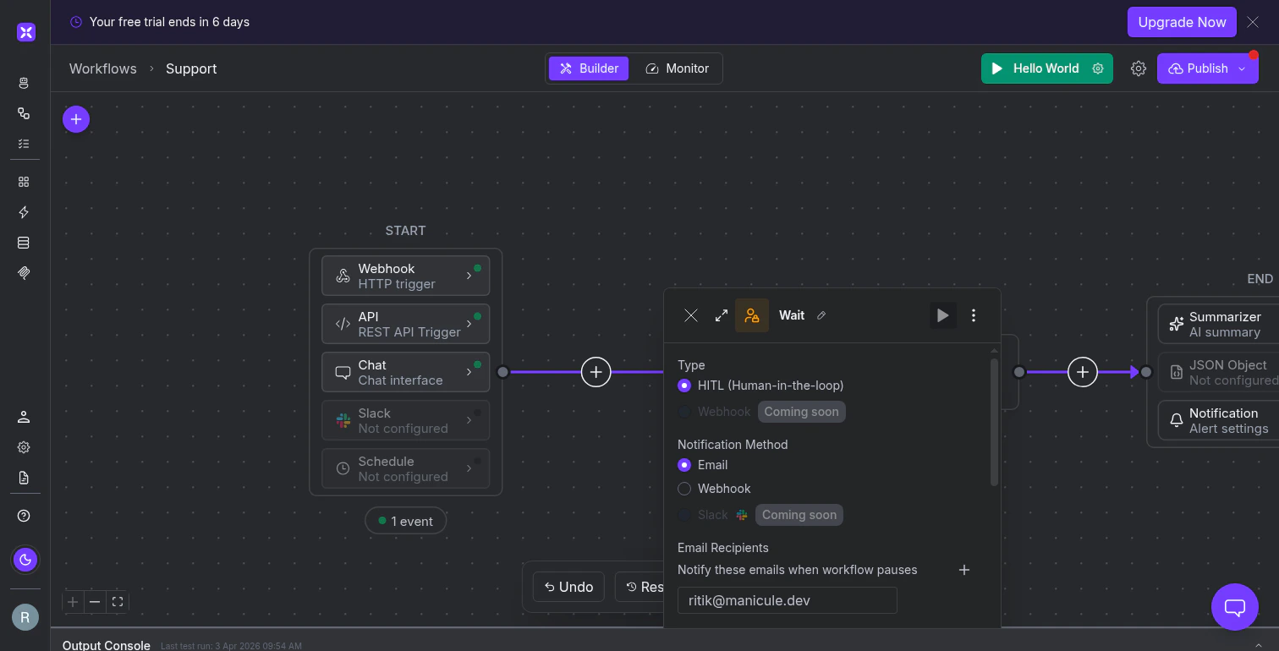Run the Wait node using the play icon
Screen dimensions: 1279x651
coord(942,315)
